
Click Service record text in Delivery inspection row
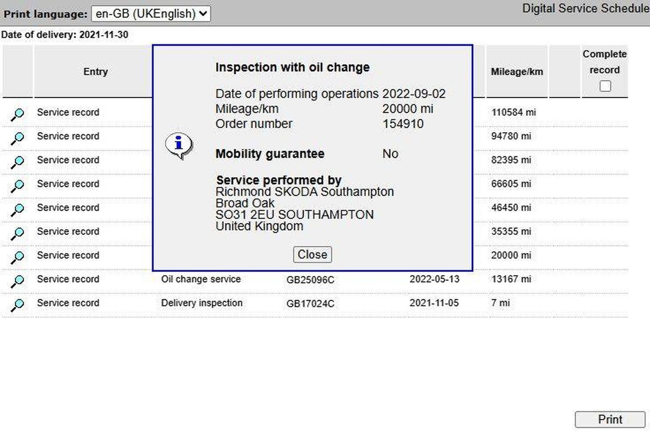(68, 303)
